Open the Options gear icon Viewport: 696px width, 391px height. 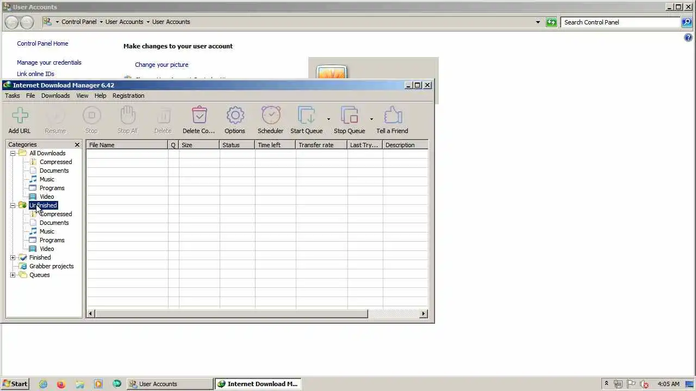[x=235, y=115]
